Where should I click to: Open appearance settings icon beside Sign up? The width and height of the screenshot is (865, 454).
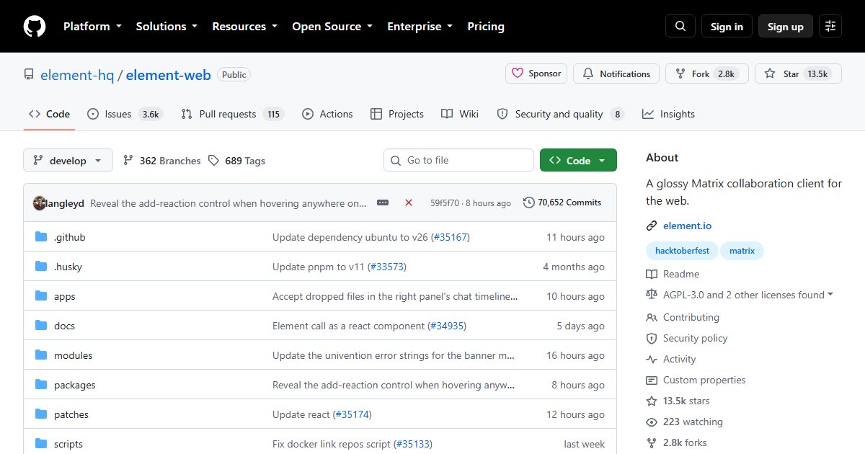[x=830, y=27]
